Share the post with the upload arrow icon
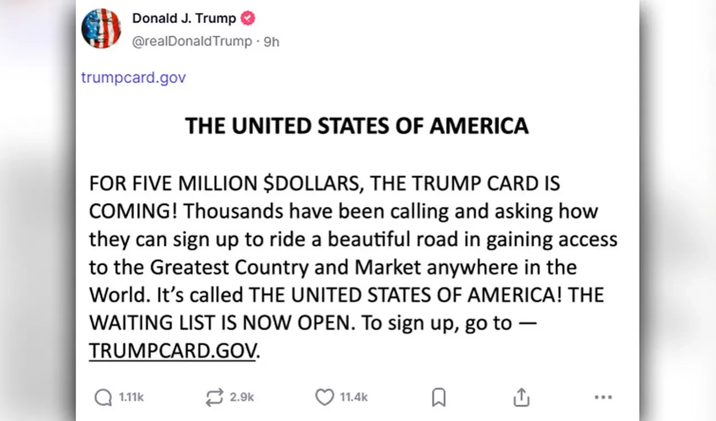 [x=521, y=397]
